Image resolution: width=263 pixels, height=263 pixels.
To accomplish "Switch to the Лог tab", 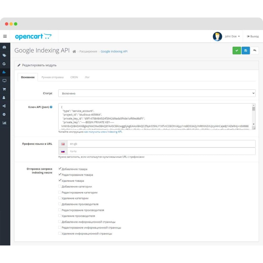I will (87, 77).
